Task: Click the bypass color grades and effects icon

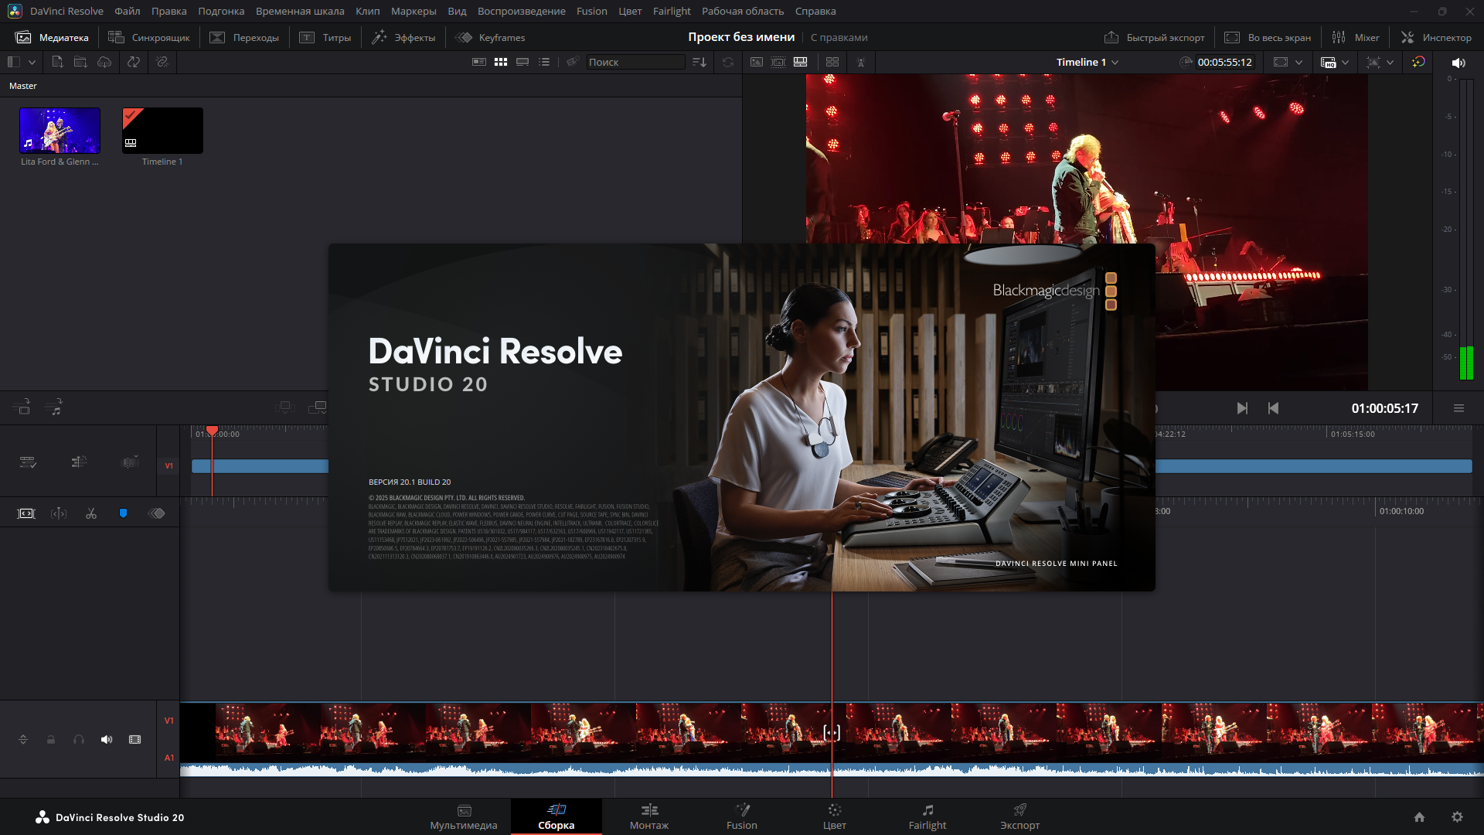Action: click(x=1418, y=62)
